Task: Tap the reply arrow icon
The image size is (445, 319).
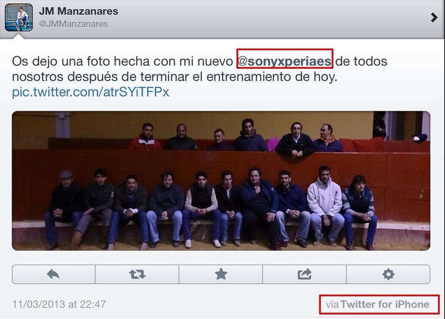Action: [x=53, y=274]
